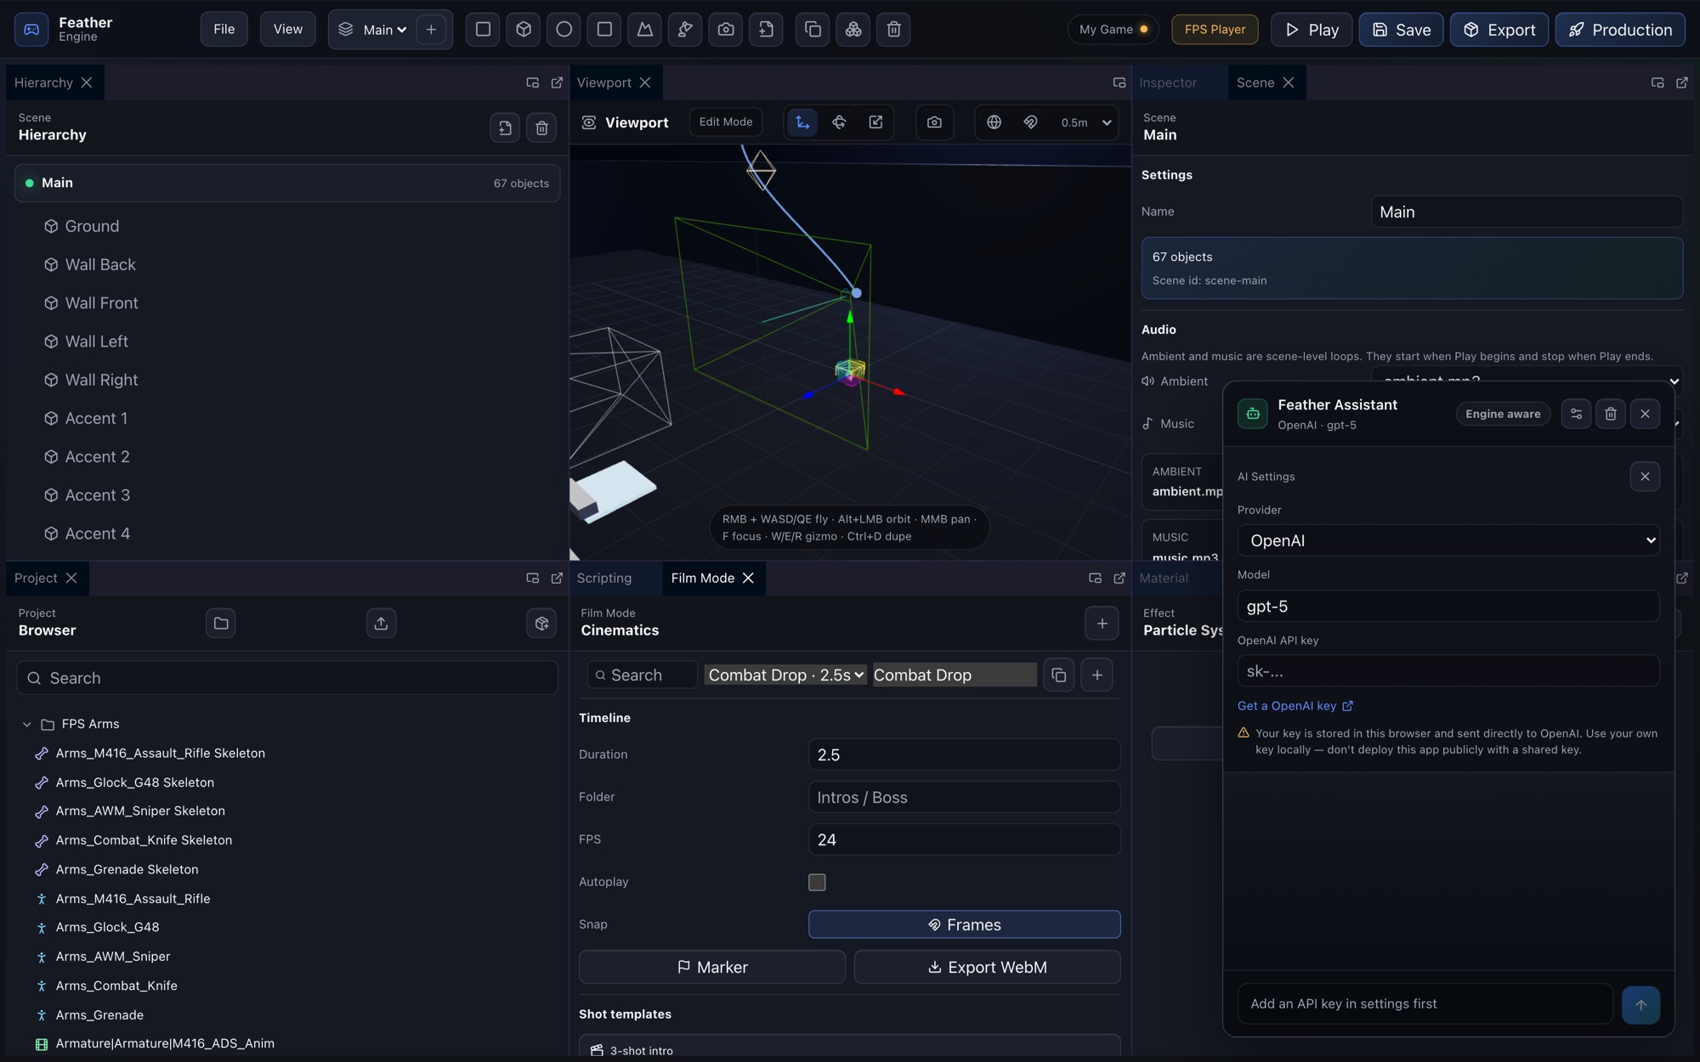The height and width of the screenshot is (1062, 1700).
Task: Toggle the Frames snap button
Action: click(964, 924)
